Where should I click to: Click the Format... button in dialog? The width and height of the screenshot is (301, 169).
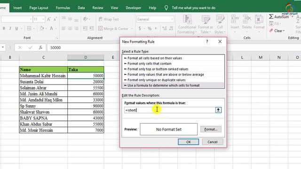(x=211, y=129)
